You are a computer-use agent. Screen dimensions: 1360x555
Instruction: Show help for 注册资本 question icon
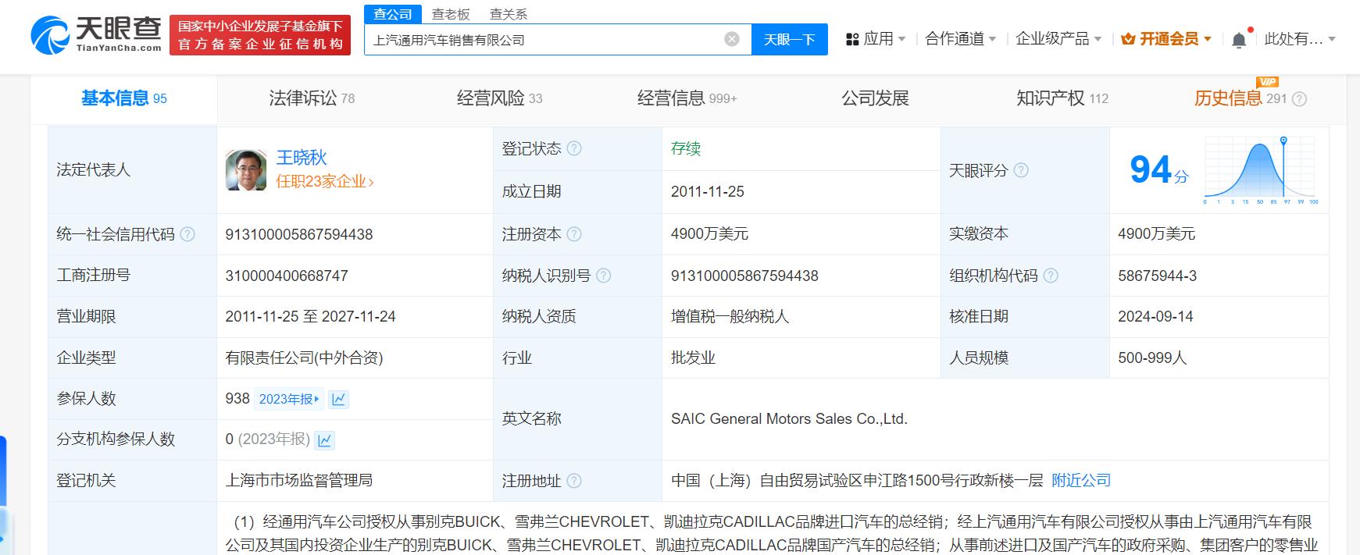[574, 234]
